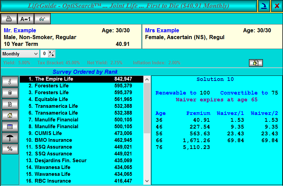283x186 pixels.
Task: Click the umbrella icon in the sidebar
Action: [x=10, y=138]
